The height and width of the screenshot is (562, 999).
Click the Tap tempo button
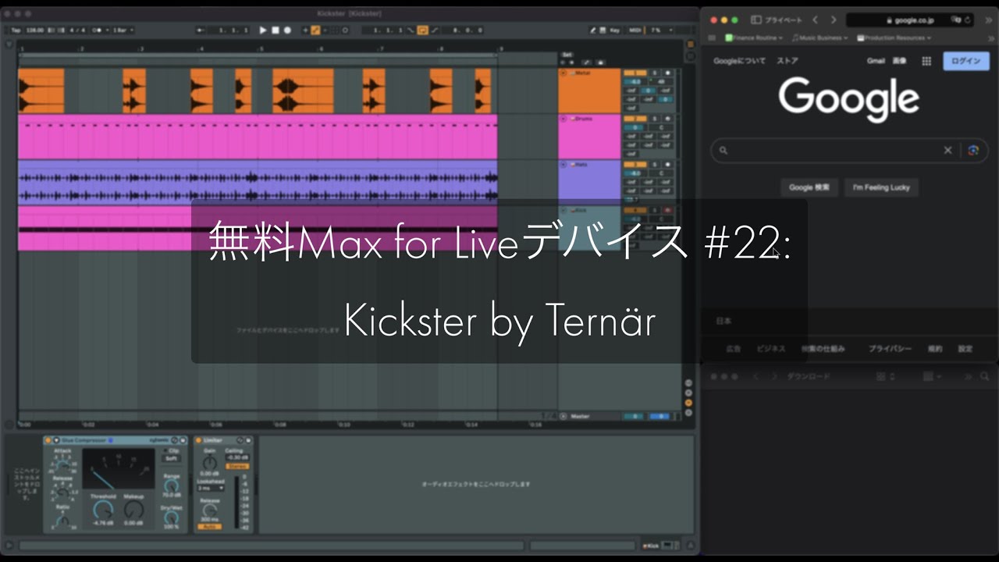pos(16,30)
